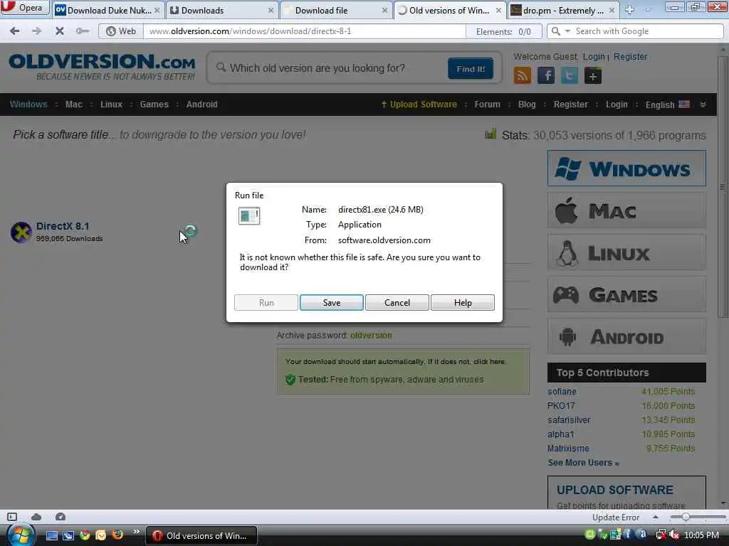Click the green Tested shield icon
Image resolution: width=729 pixels, height=546 pixels.
click(x=290, y=380)
